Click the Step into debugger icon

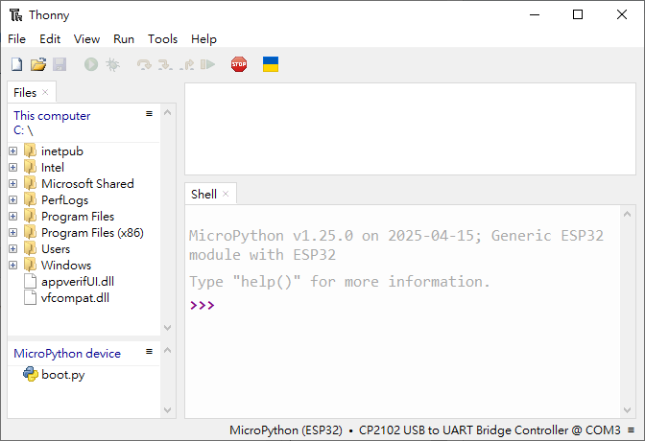pos(165,64)
